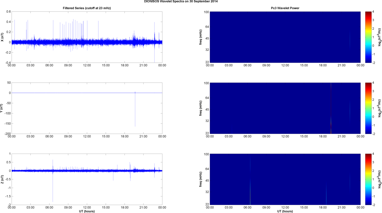
Task: Click the "-200" tick on the Y plot
Action: [7, 134]
